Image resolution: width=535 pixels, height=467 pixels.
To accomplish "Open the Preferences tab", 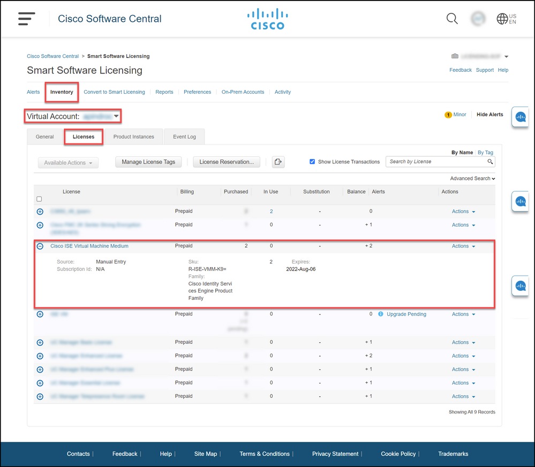I will tap(197, 92).
